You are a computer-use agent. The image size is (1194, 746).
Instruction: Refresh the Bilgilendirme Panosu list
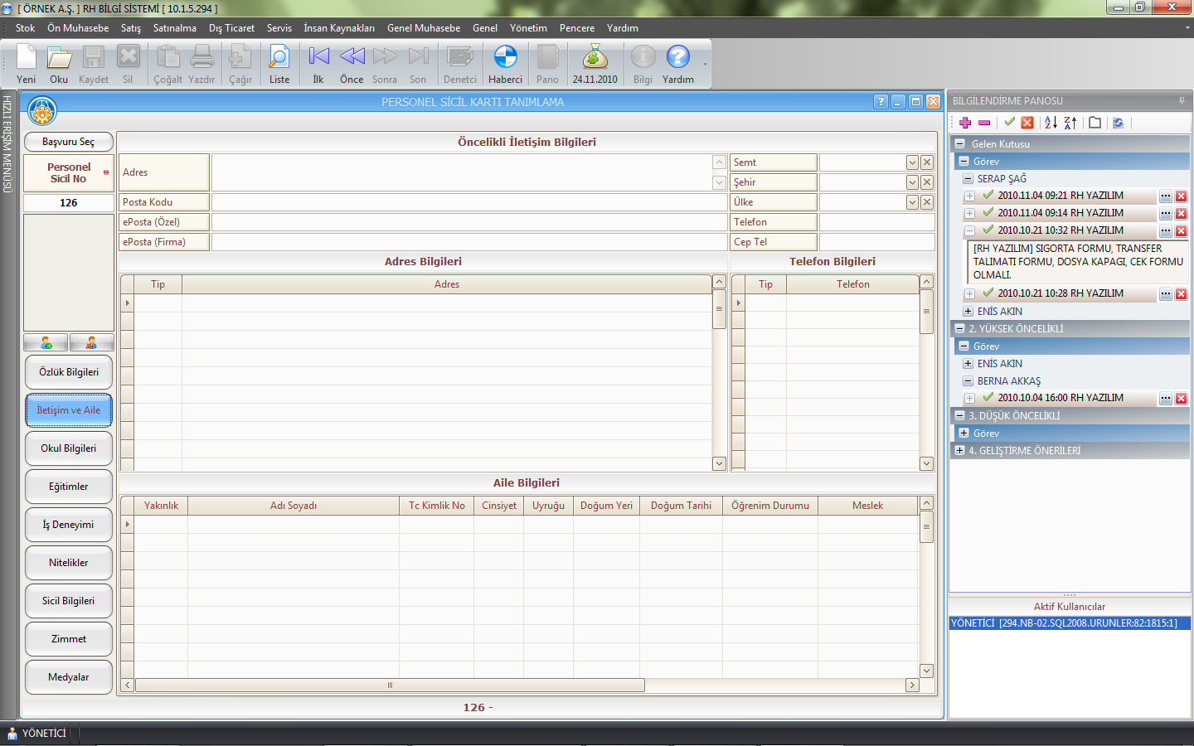pyautogui.click(x=1118, y=123)
